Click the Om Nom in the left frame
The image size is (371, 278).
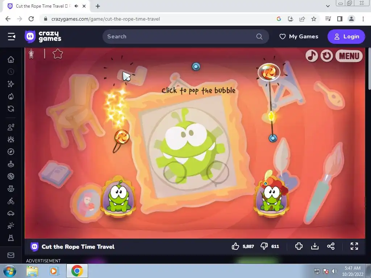click(x=118, y=197)
